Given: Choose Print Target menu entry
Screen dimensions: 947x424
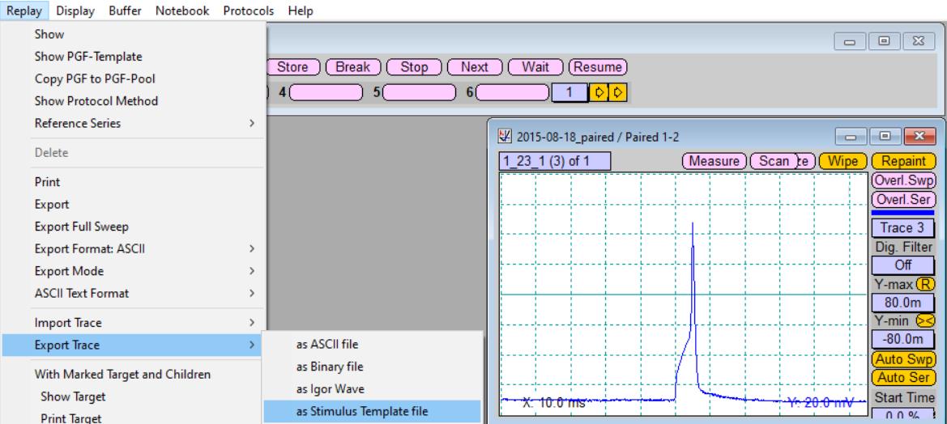Looking at the screenshot, I should [x=134, y=418].
